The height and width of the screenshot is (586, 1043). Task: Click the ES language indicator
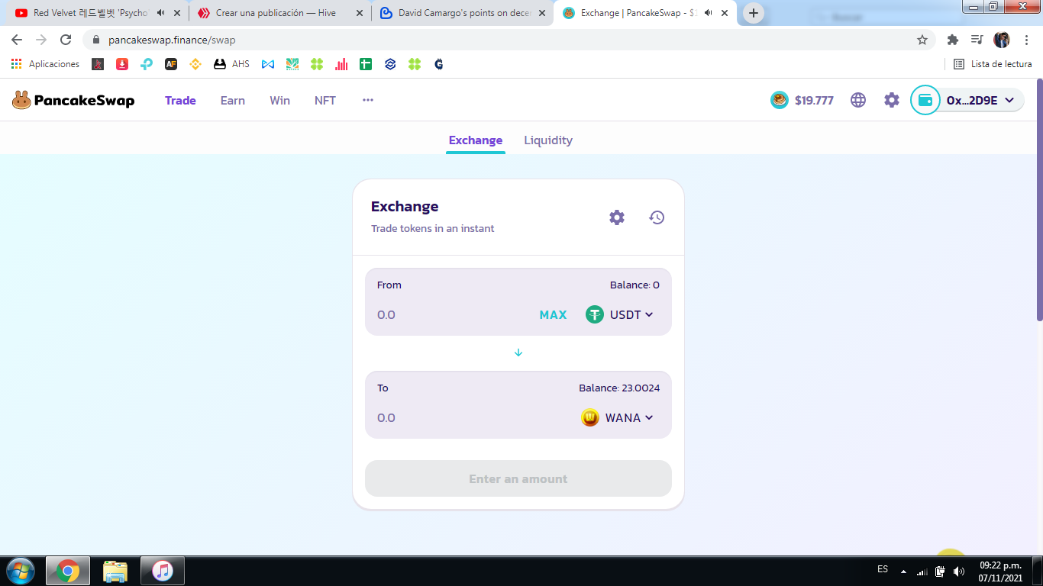pos(883,569)
